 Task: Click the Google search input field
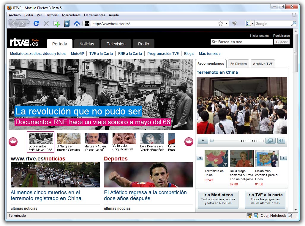click(273, 24)
